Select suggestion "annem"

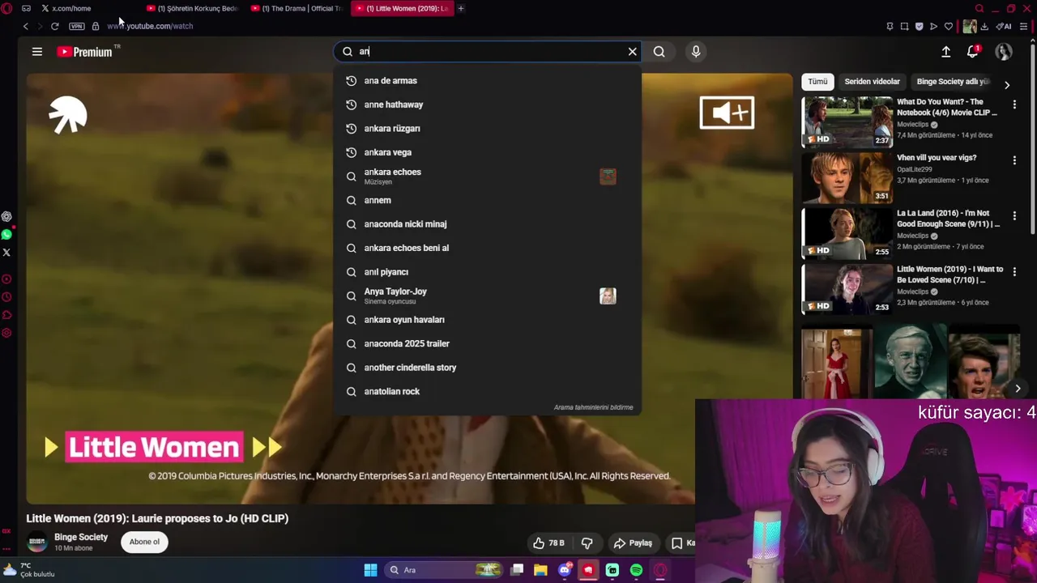[x=487, y=200]
